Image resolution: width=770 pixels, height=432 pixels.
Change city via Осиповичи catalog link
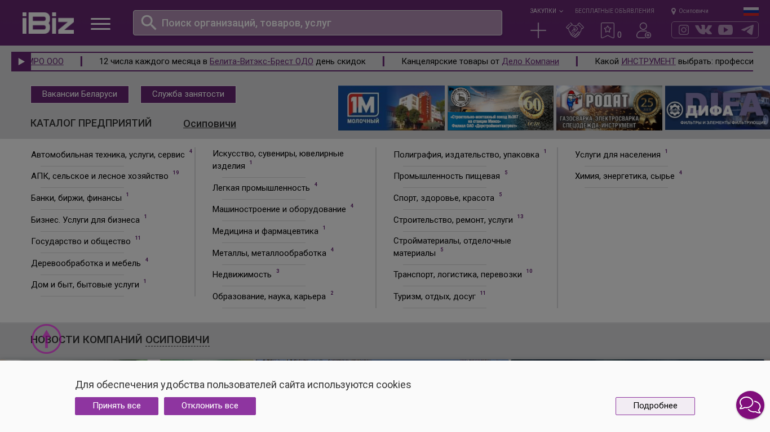[209, 124]
